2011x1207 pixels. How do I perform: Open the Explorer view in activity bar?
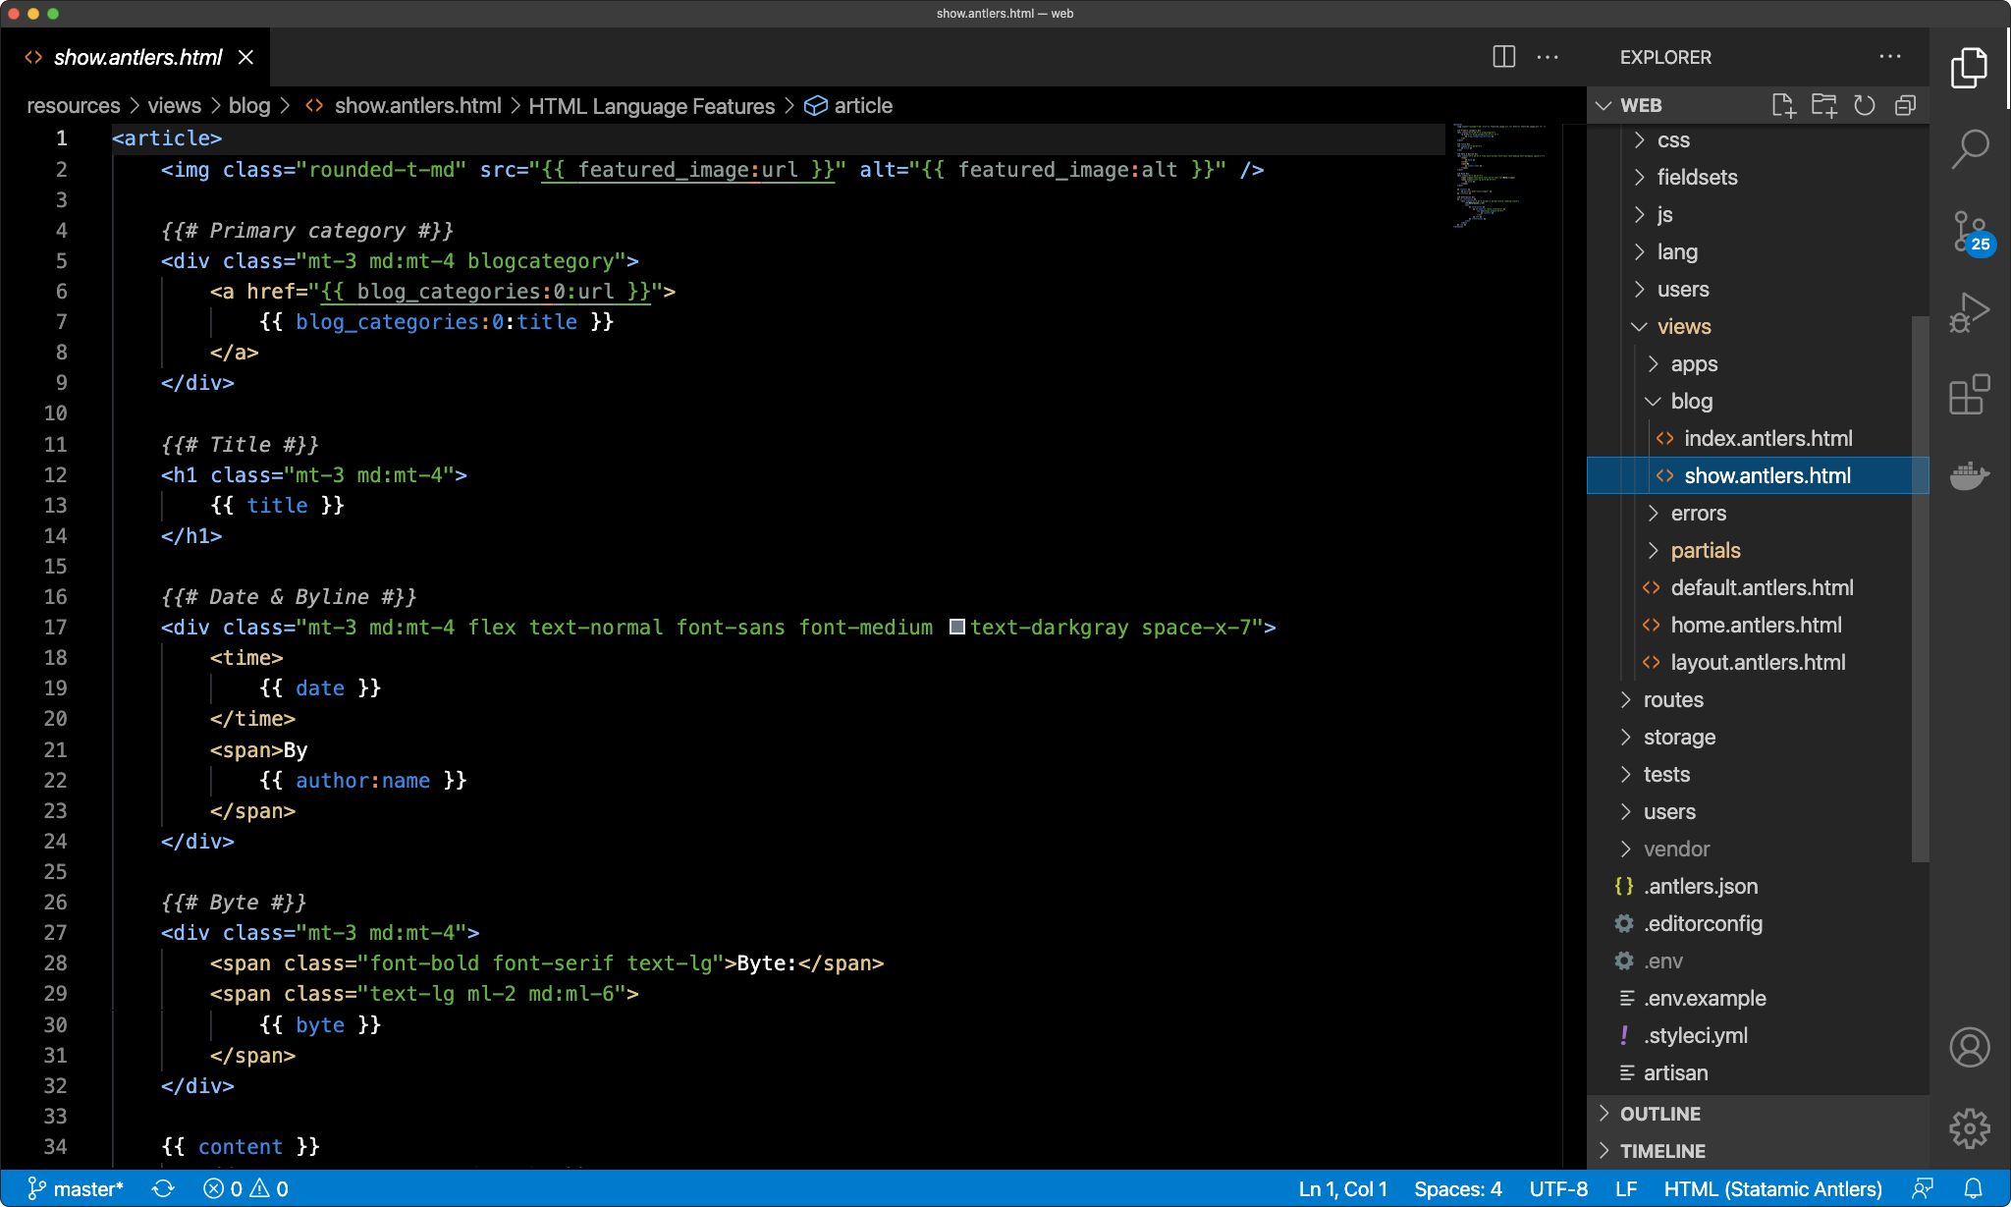point(1969,68)
